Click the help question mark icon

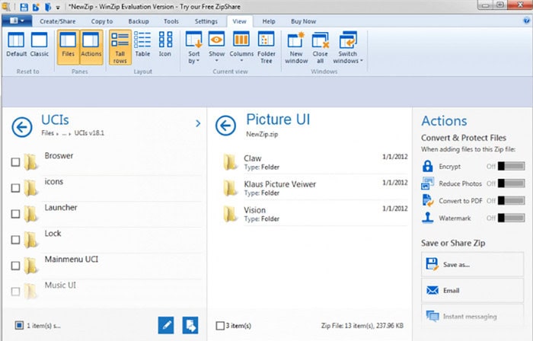pyautogui.click(x=527, y=21)
